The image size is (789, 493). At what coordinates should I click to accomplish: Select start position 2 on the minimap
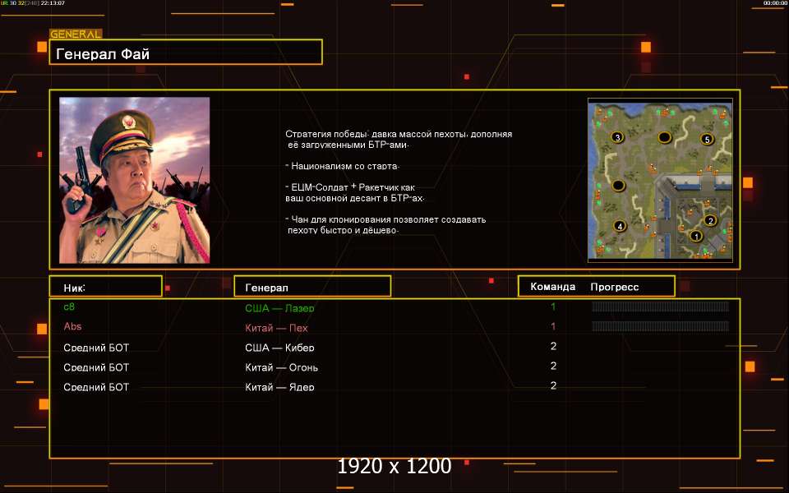coord(710,220)
